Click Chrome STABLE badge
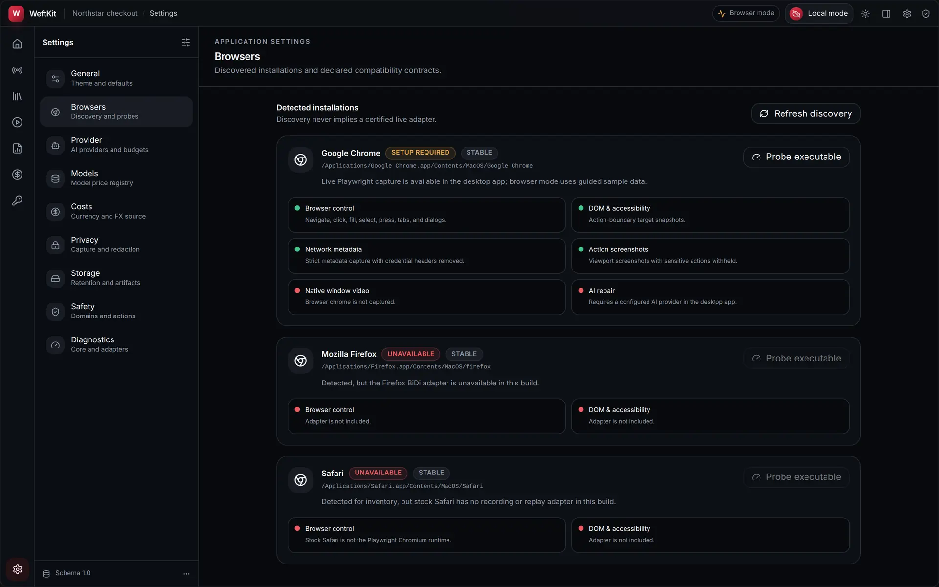Image resolution: width=939 pixels, height=587 pixels. click(479, 153)
